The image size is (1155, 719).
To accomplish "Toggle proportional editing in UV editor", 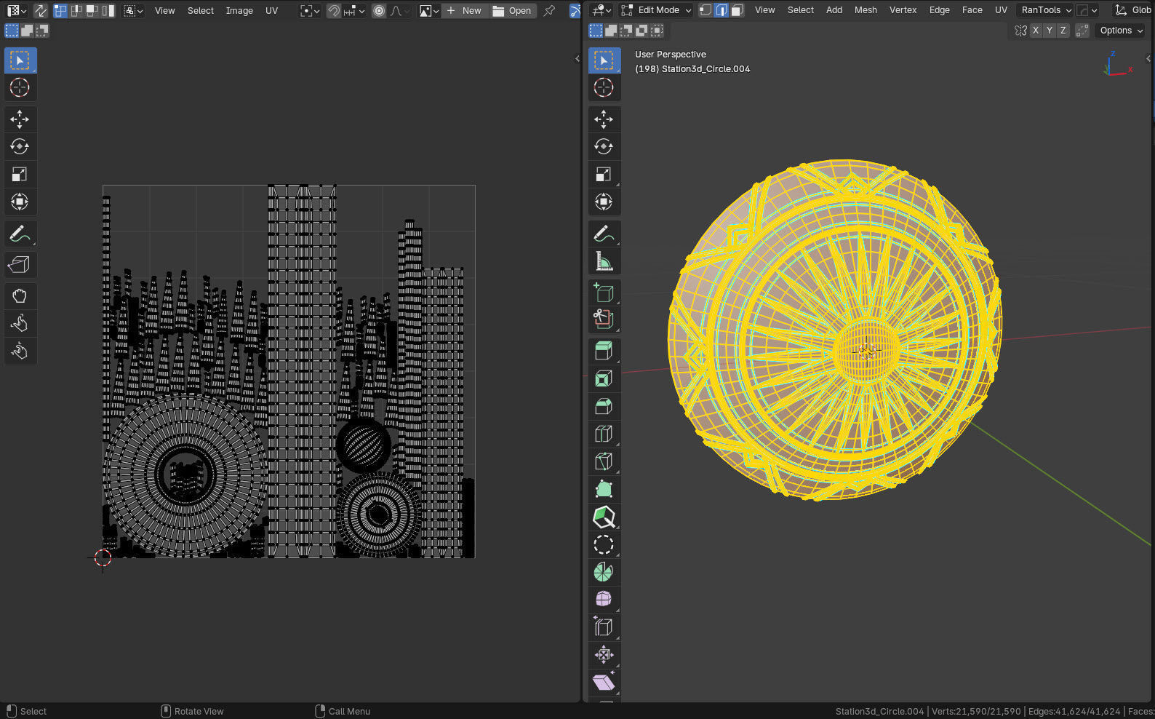I will click(x=379, y=11).
